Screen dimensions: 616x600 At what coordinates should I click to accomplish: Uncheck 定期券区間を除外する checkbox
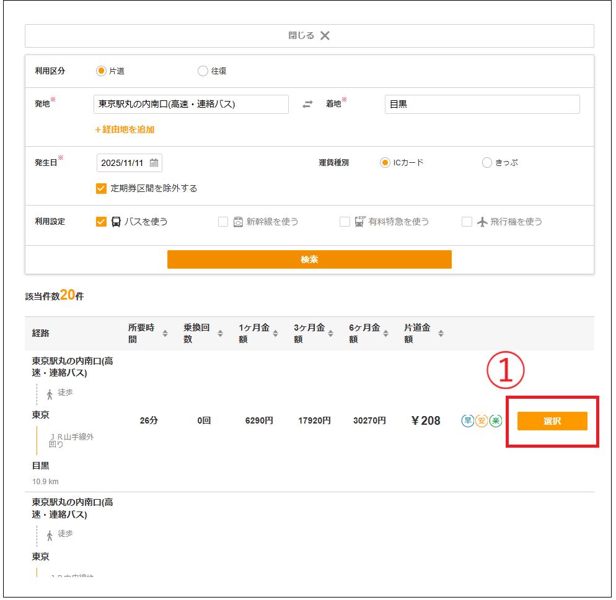point(102,188)
